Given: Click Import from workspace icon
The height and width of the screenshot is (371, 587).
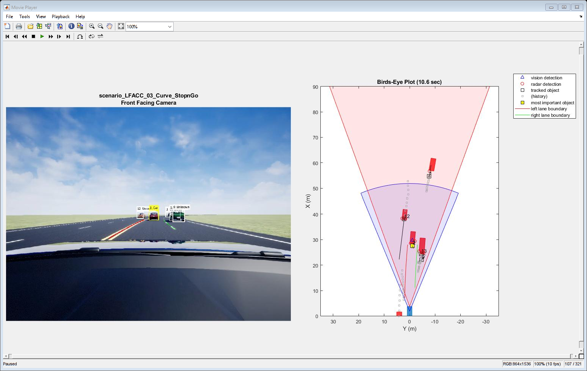Looking at the screenshot, I should coord(39,26).
